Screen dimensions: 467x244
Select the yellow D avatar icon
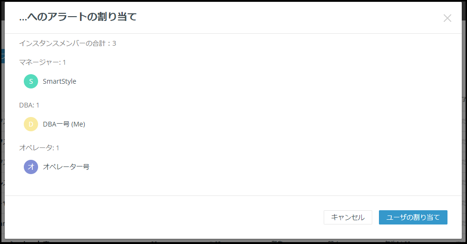pyautogui.click(x=31, y=124)
